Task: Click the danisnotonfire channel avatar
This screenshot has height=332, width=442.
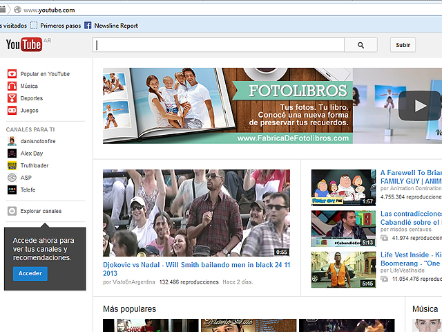Action: pyautogui.click(x=12, y=141)
